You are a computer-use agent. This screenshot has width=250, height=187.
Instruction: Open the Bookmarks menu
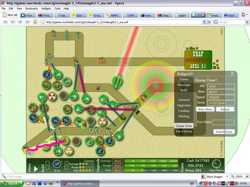[x=32, y=9]
